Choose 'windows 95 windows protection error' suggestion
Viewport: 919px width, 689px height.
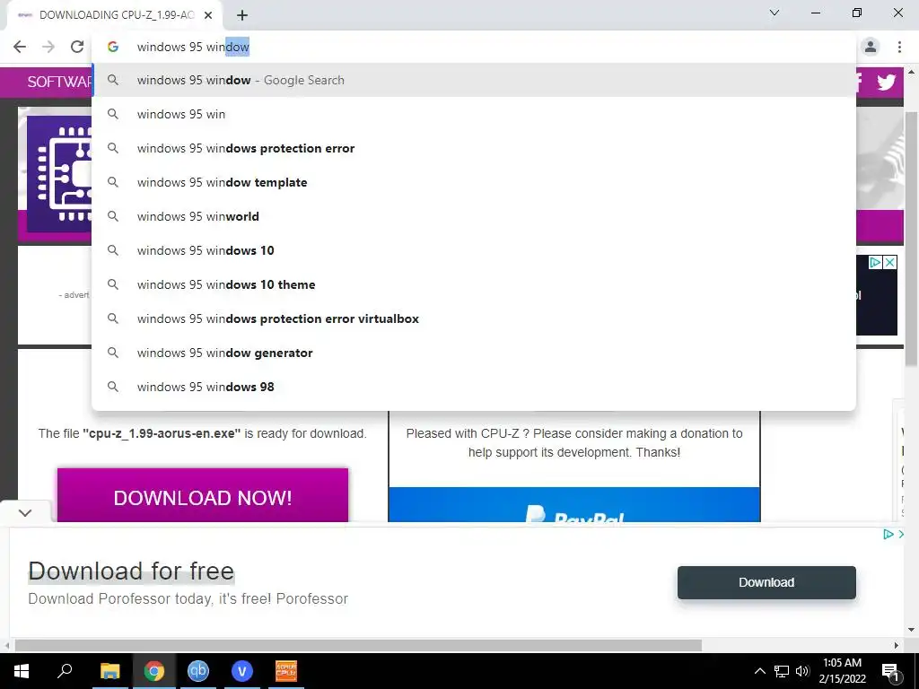(474, 148)
